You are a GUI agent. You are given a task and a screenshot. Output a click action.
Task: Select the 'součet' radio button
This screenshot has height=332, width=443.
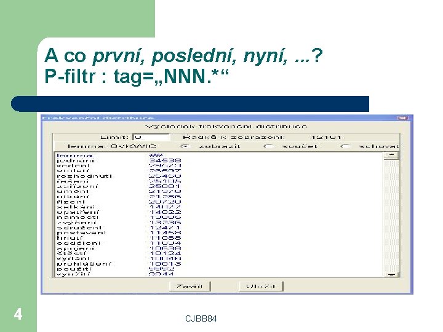tap(268, 146)
